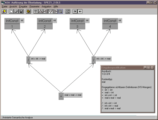Save using the floppy disk icon
Viewport: 158px width, 120px height.
pos(21,11)
